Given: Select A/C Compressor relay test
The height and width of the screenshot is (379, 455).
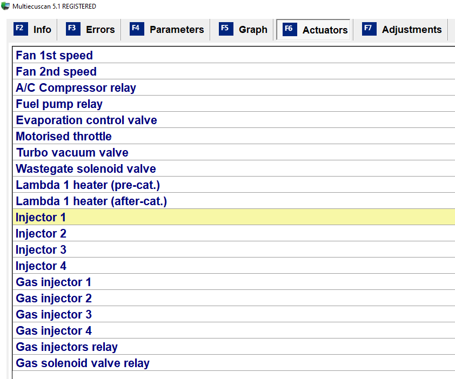Looking at the screenshot, I should pyautogui.click(x=233, y=87).
